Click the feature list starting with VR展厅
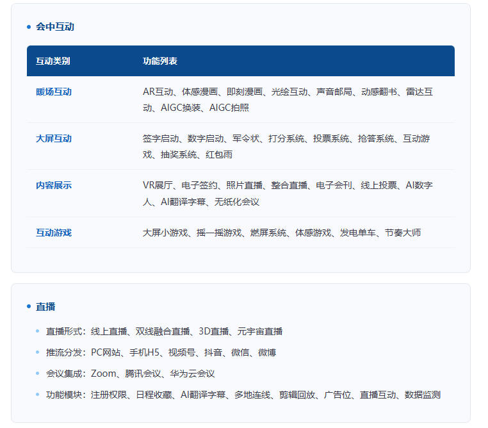 tap(288, 193)
